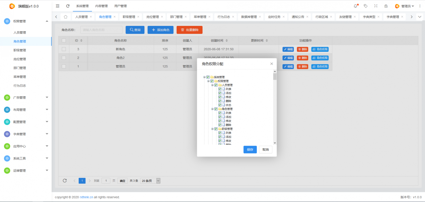Open the 管理员 user dropdown
The image size is (425, 202).
(x=405, y=6)
